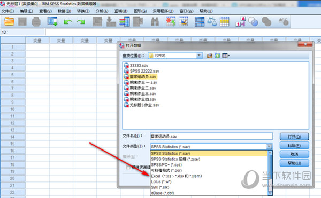Click the Save file toolbar icon

point(22,21)
